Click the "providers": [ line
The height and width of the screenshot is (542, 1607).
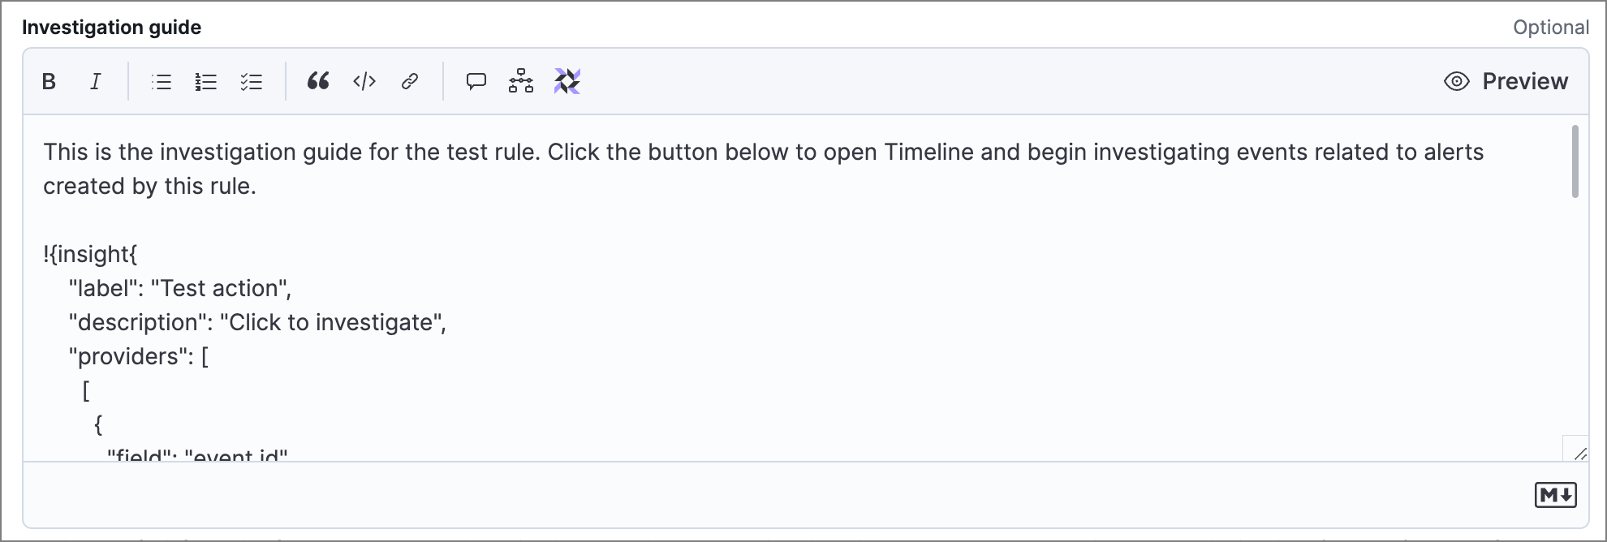[x=139, y=357]
